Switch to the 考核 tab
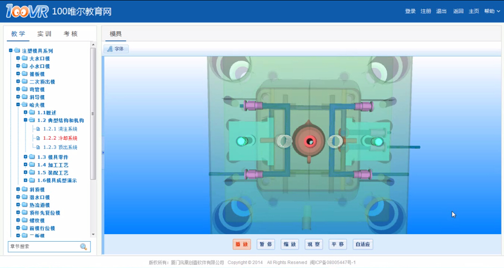 click(70, 34)
